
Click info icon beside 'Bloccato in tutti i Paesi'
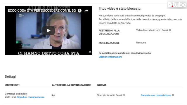(124, 95)
